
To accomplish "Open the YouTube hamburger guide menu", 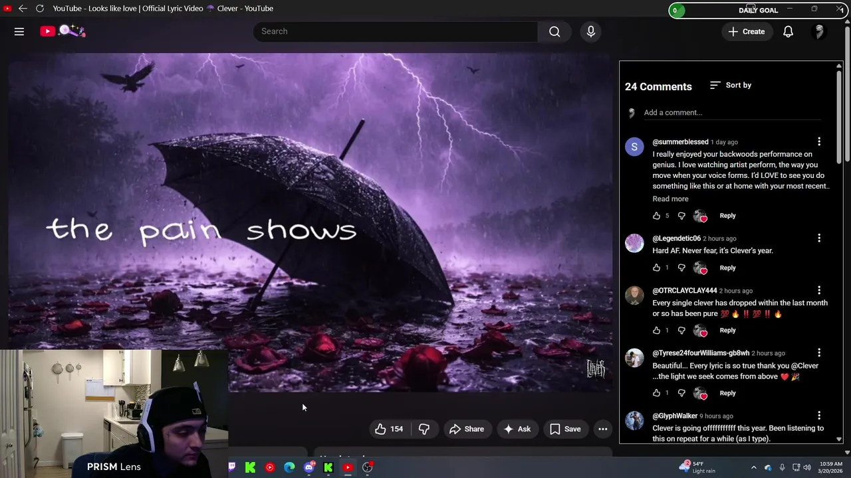I will click(x=19, y=31).
